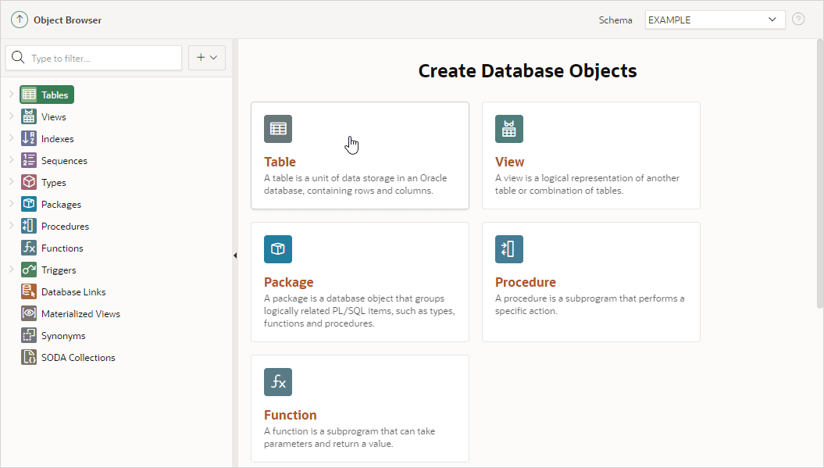Click the Indexes tree icon

point(29,139)
